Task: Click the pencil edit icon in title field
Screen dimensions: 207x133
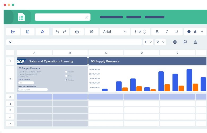Action: (87, 17)
